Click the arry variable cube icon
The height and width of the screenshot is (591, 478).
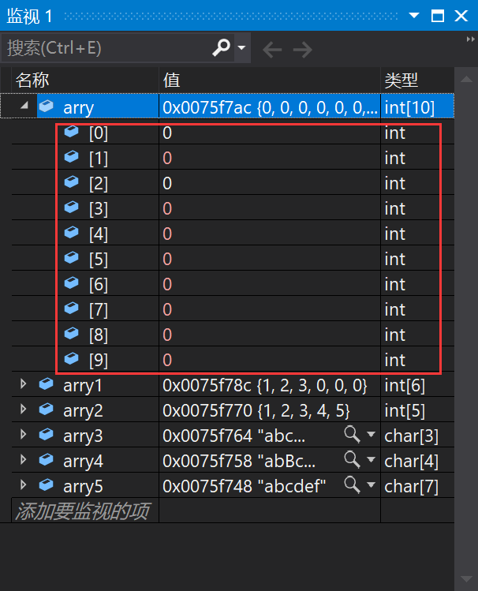pyautogui.click(x=47, y=106)
